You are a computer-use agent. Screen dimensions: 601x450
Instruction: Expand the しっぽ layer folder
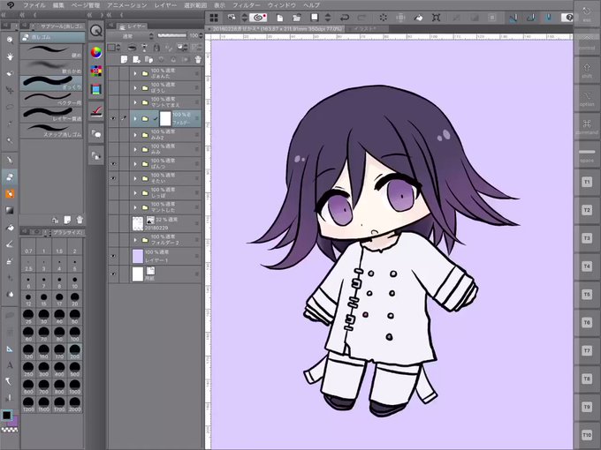coord(135,193)
